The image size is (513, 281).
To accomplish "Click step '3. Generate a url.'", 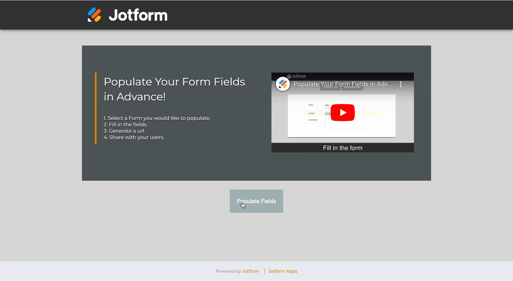I will point(124,131).
